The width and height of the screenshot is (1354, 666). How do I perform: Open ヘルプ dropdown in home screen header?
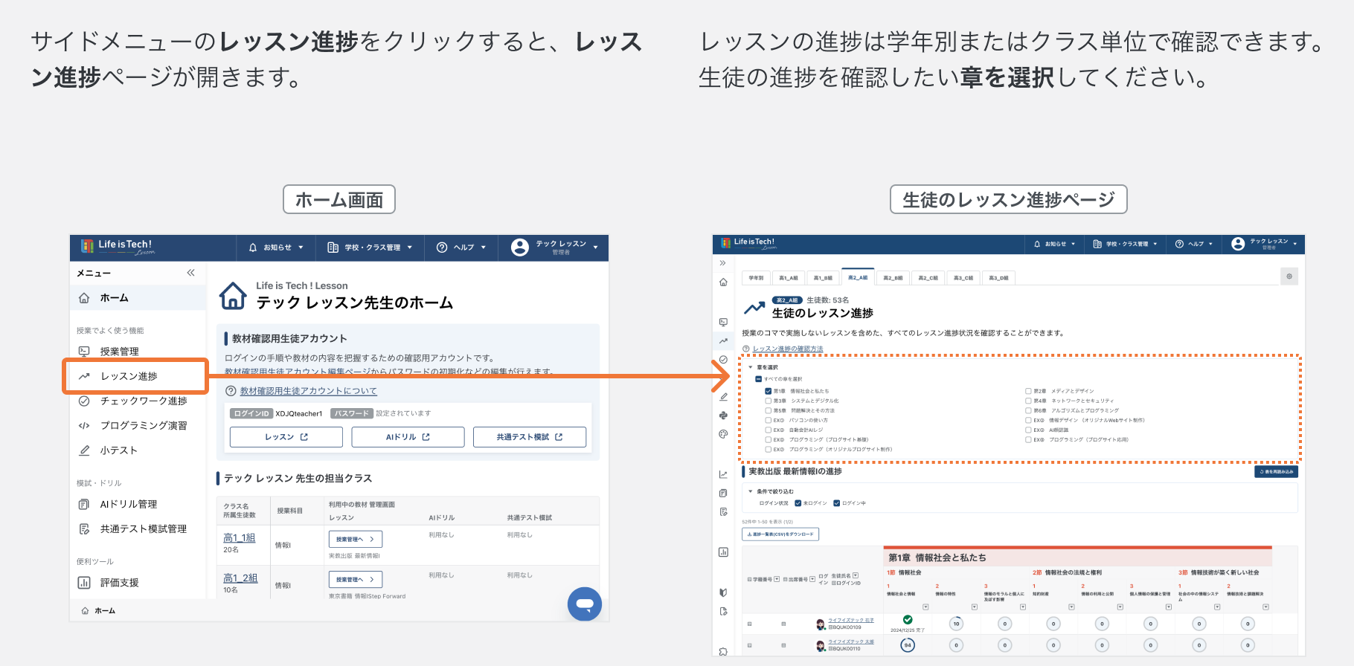pyautogui.click(x=461, y=248)
